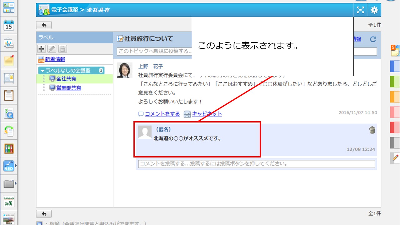Click the trash icon in label toolbar
This screenshot has width=400, height=225.
coord(62,49)
